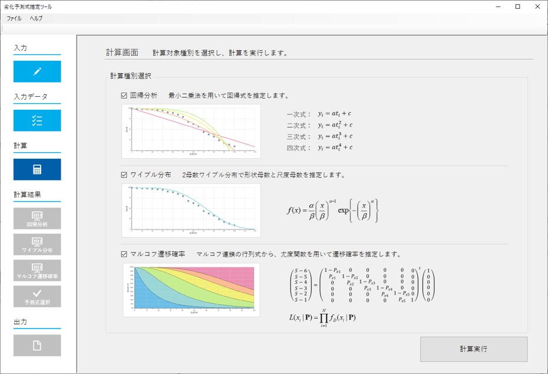Click the regression analysis chart thumbnail
This screenshot has height=374, width=548.
tap(191, 131)
